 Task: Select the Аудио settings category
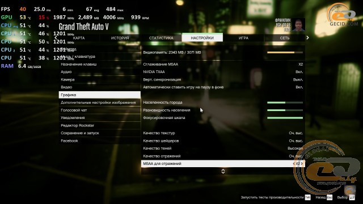[x=100, y=72]
